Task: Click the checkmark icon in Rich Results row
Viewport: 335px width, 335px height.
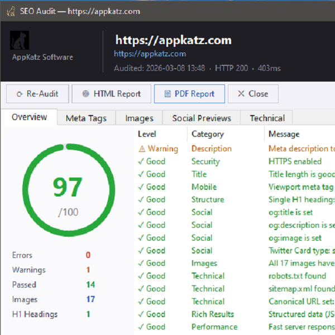Action: pyautogui.click(x=141, y=314)
